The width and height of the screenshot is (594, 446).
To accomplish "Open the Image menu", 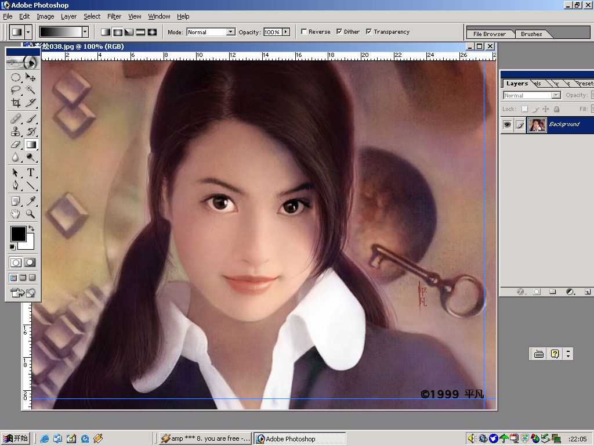I will (45, 16).
